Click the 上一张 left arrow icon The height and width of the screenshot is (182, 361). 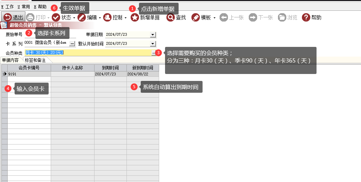[x=223, y=17]
